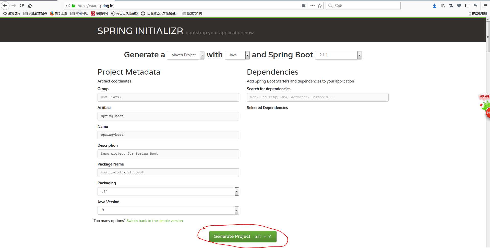
Task: Open the 火狐官方站点 bookmark folder
Action: click(35, 13)
